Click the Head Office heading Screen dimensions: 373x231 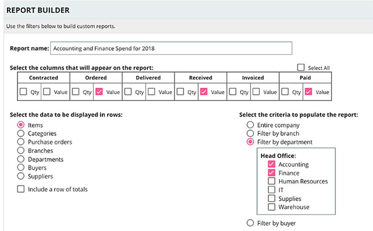(x=278, y=156)
